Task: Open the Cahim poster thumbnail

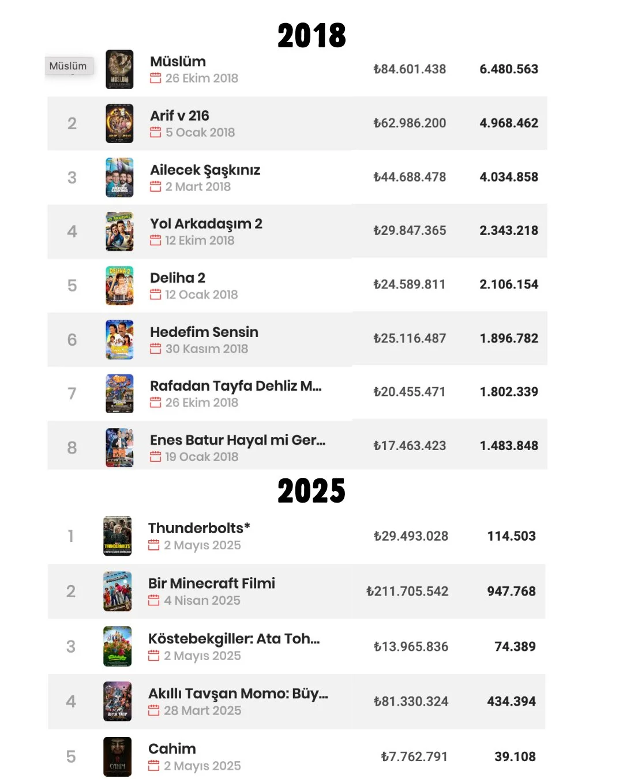Action: coord(118,756)
